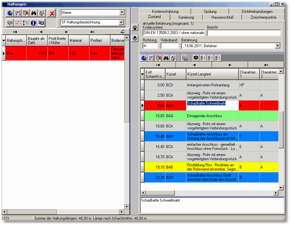The width and height of the screenshot is (291, 226).
Task: Open the blue info icon in left toolbar
Action: (x=33, y=23)
